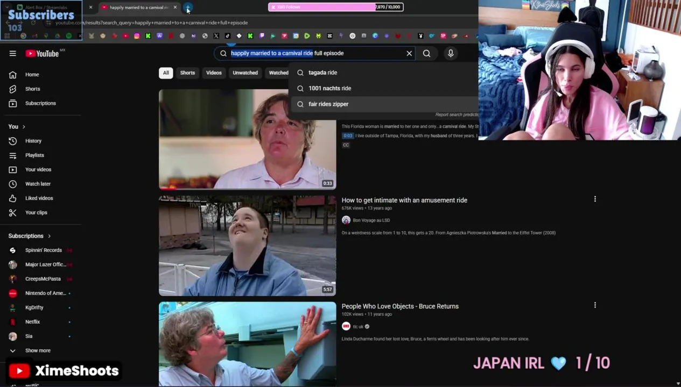Open the TikTok bookmark

pos(227,36)
